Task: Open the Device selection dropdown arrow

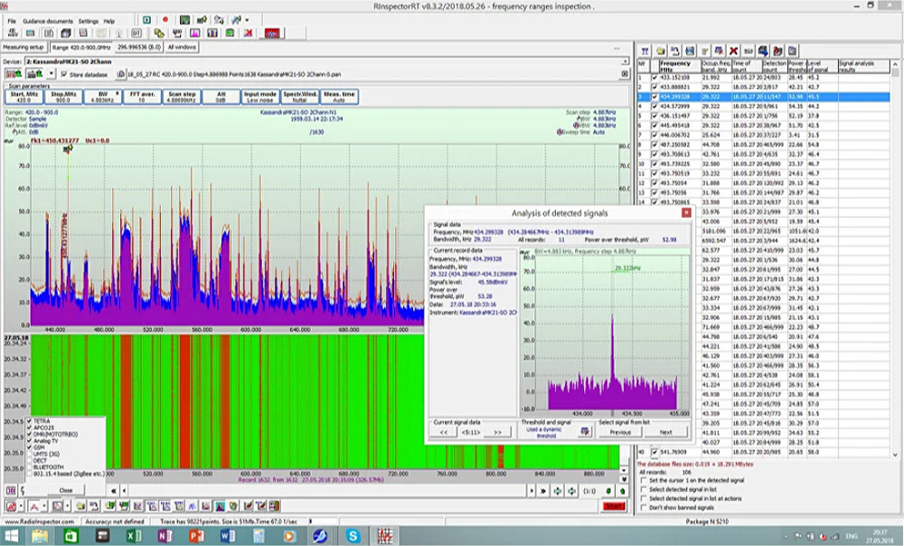Action: tap(625, 61)
